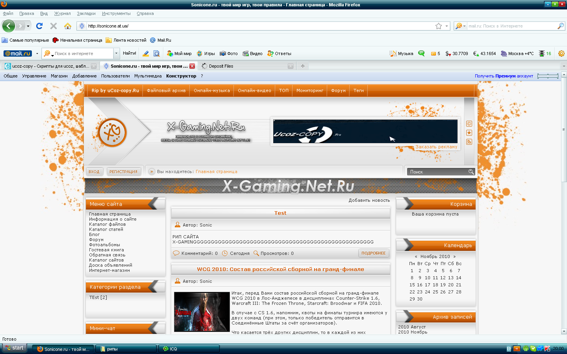Click the orange RSS feed icon
567x354 pixels.
coord(469,142)
